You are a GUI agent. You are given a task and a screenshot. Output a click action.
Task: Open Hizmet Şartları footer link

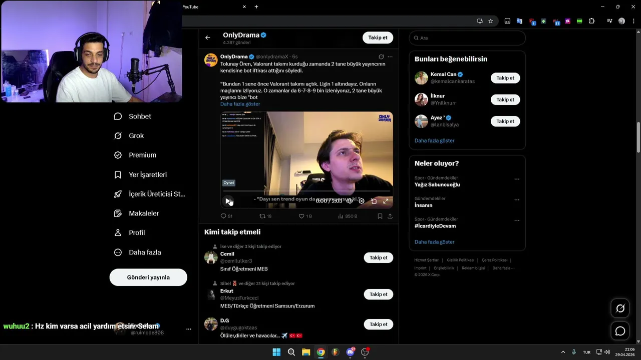pos(427,260)
